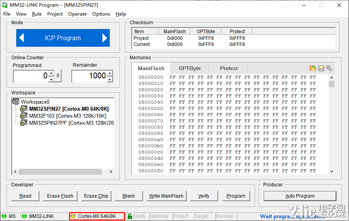Viewport: 349px width, 221px height.
Task: Click memory address 080000f0
Action: pos(151,171)
